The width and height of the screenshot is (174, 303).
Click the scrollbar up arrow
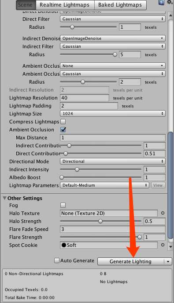coord(170,15)
